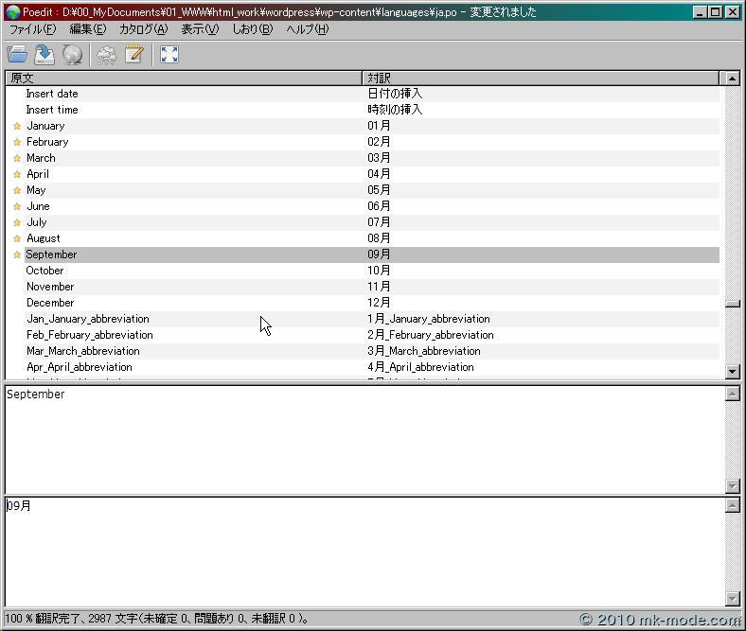
Task: Click the translation list scrollbar down arrow
Action: click(732, 372)
